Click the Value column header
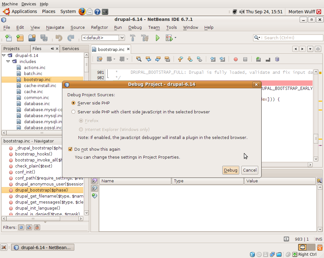 280,181
